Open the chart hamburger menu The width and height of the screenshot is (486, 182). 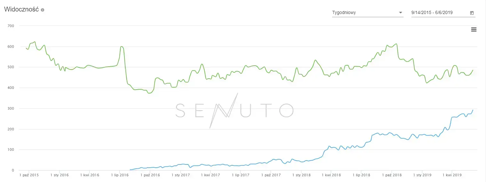(x=474, y=30)
